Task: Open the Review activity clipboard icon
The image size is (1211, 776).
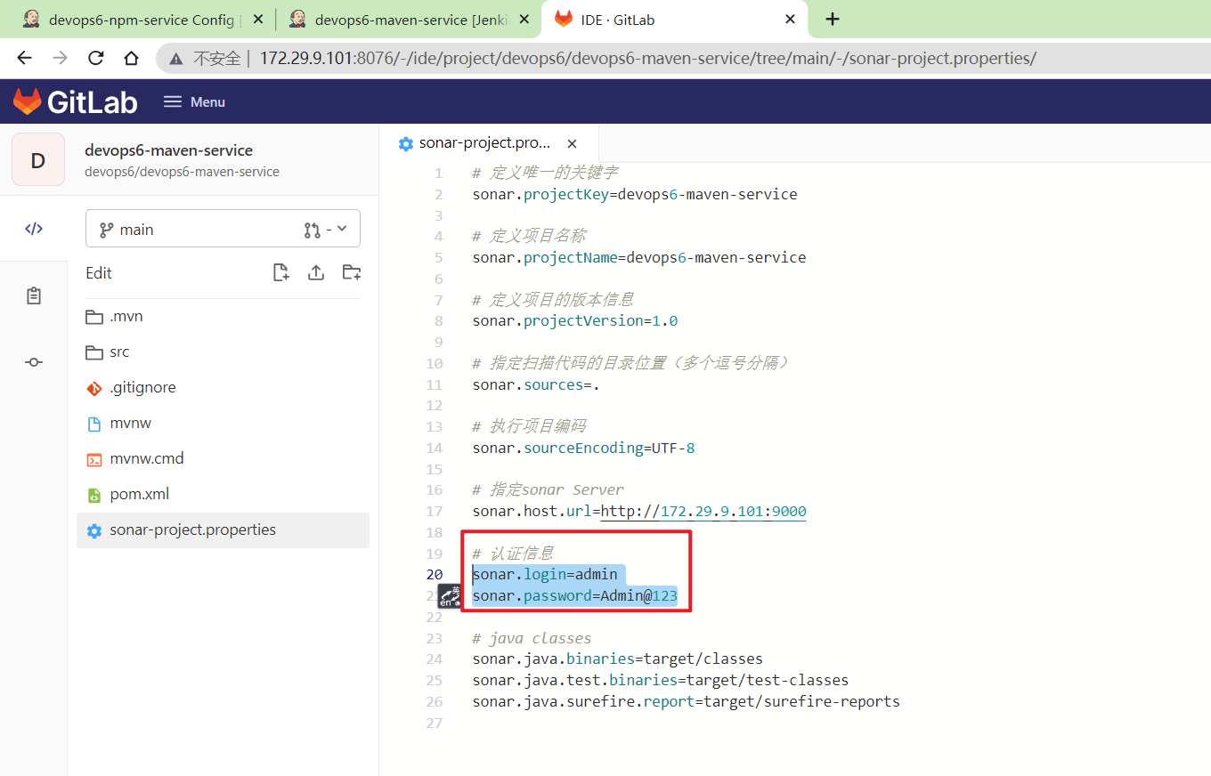Action: (34, 295)
